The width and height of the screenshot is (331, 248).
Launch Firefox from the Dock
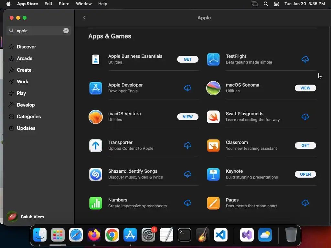point(94,235)
